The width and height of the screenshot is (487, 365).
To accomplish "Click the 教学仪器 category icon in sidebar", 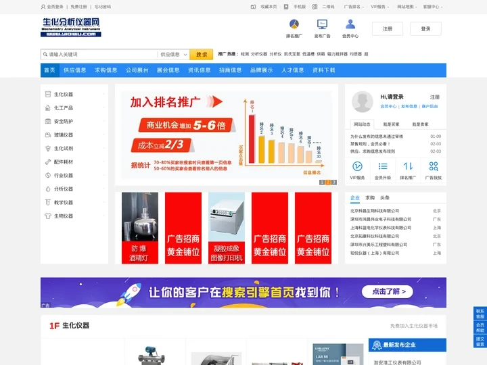I will [x=48, y=202].
